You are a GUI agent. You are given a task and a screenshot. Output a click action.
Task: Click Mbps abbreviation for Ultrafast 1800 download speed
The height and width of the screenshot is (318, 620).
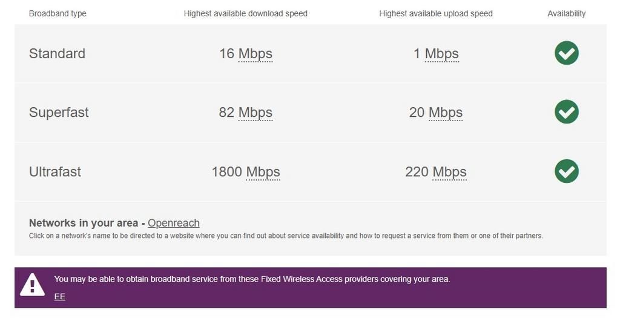(263, 172)
